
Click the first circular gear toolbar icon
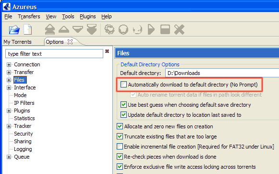[x=109, y=29]
